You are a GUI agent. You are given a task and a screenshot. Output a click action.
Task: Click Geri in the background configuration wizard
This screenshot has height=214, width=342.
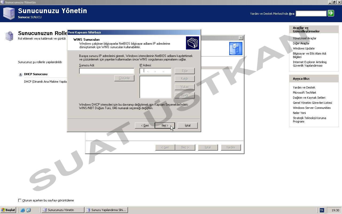165,147
